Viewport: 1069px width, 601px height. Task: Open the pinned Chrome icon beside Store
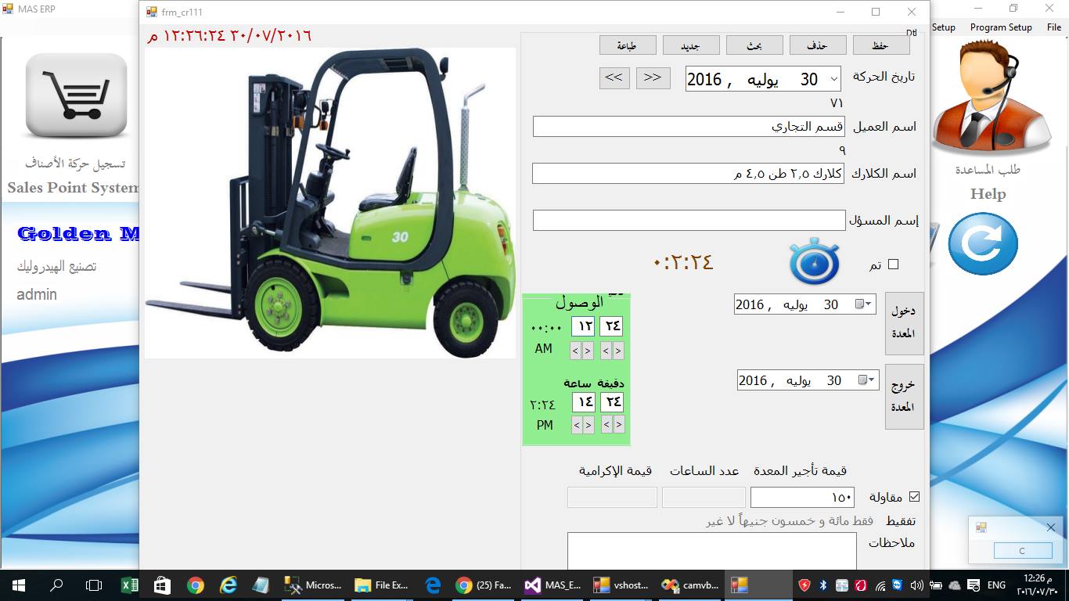196,585
